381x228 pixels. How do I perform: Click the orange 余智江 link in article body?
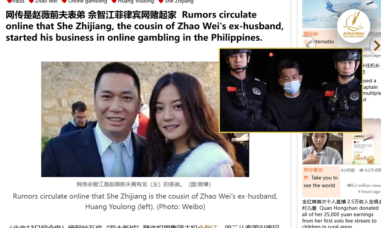[207, 226]
